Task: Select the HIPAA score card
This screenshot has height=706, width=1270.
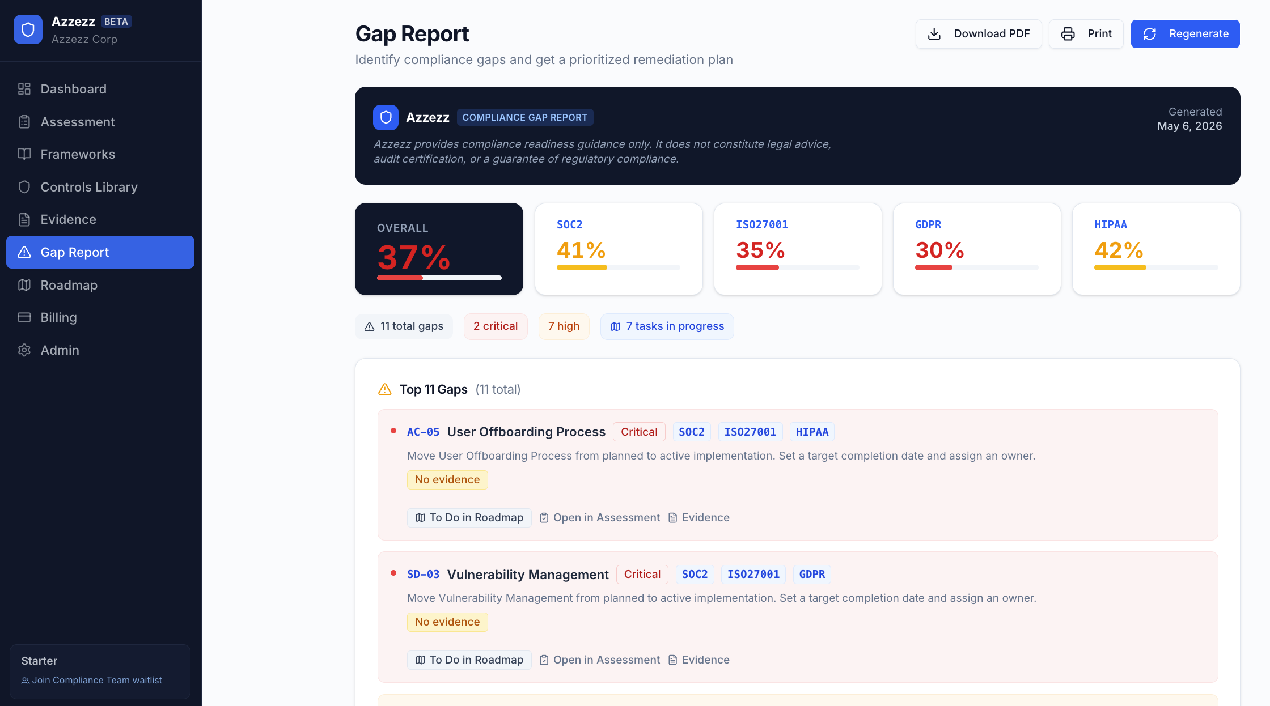Action: pyautogui.click(x=1156, y=249)
